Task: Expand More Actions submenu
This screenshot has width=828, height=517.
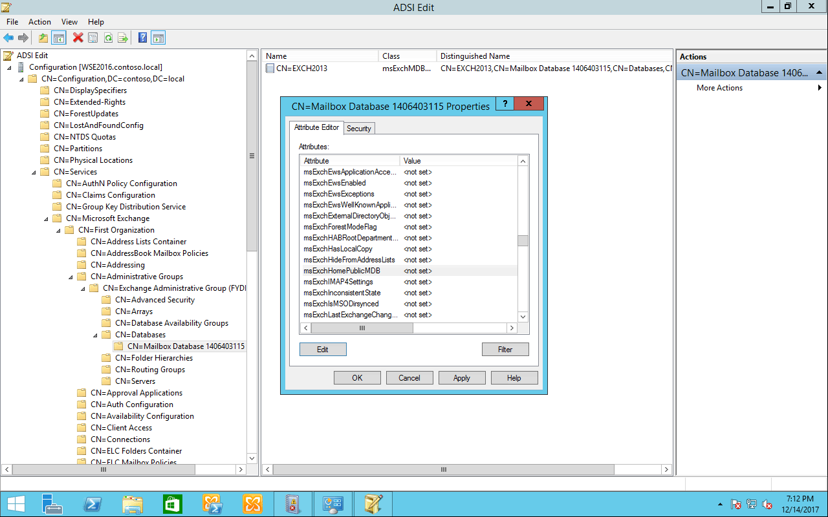Action: 820,88
